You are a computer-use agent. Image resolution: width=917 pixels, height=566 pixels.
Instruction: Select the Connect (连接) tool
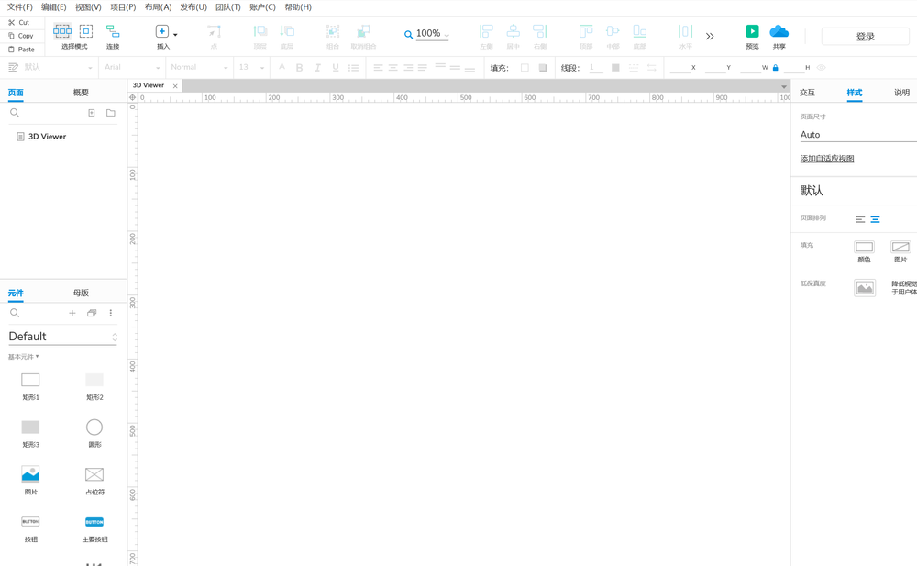[x=113, y=32]
